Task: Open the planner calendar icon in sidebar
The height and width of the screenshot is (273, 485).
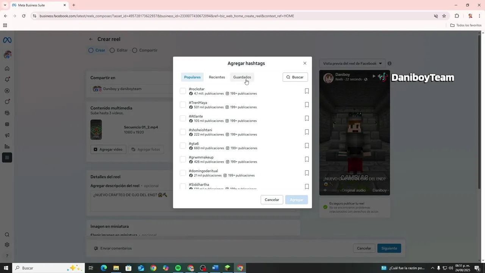Action: click(7, 124)
